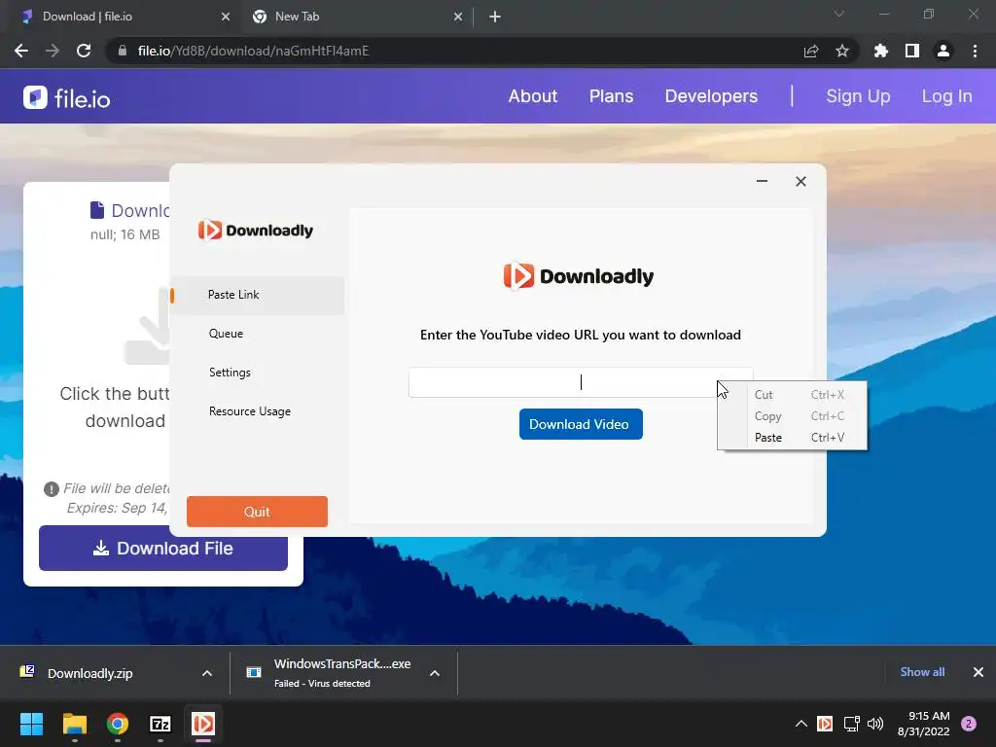Open the Windows Start menu
This screenshot has width=996, height=747.
click(32, 724)
